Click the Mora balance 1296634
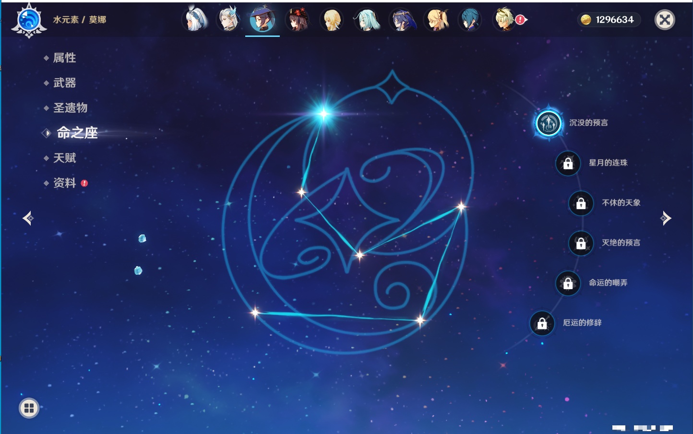 (609, 20)
